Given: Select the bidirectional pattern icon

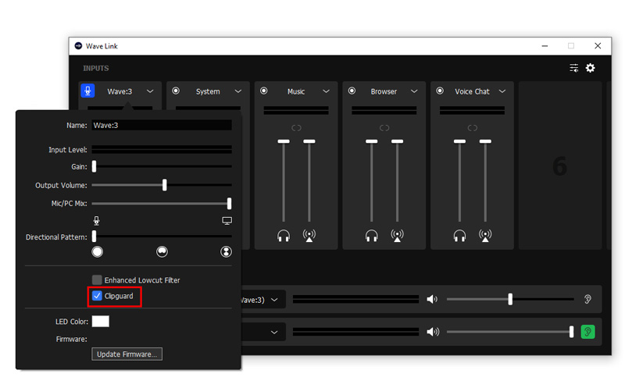Looking at the screenshot, I should click(226, 251).
